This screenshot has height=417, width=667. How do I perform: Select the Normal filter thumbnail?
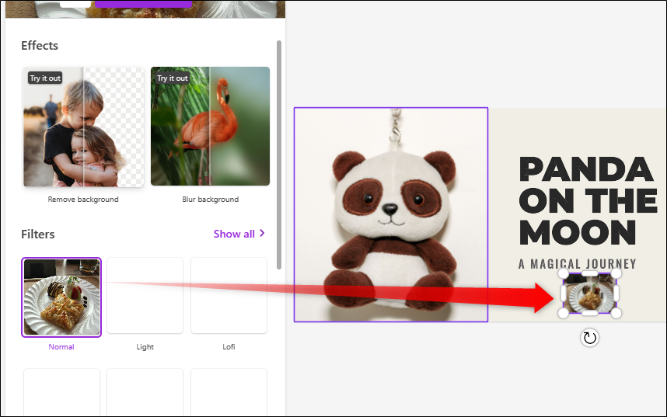61,297
